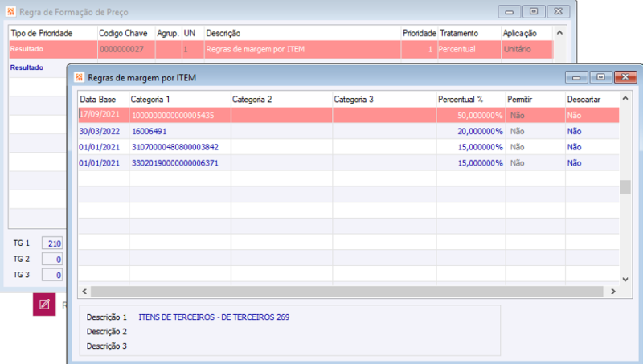Click the Aplicação column header
Image resolution: width=643 pixels, height=364 pixels.
click(519, 33)
